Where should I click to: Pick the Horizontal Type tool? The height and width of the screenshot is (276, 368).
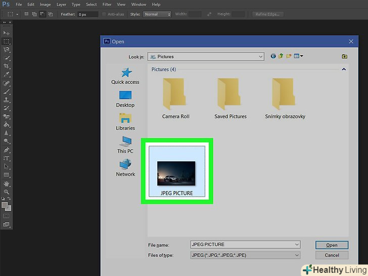click(7, 158)
